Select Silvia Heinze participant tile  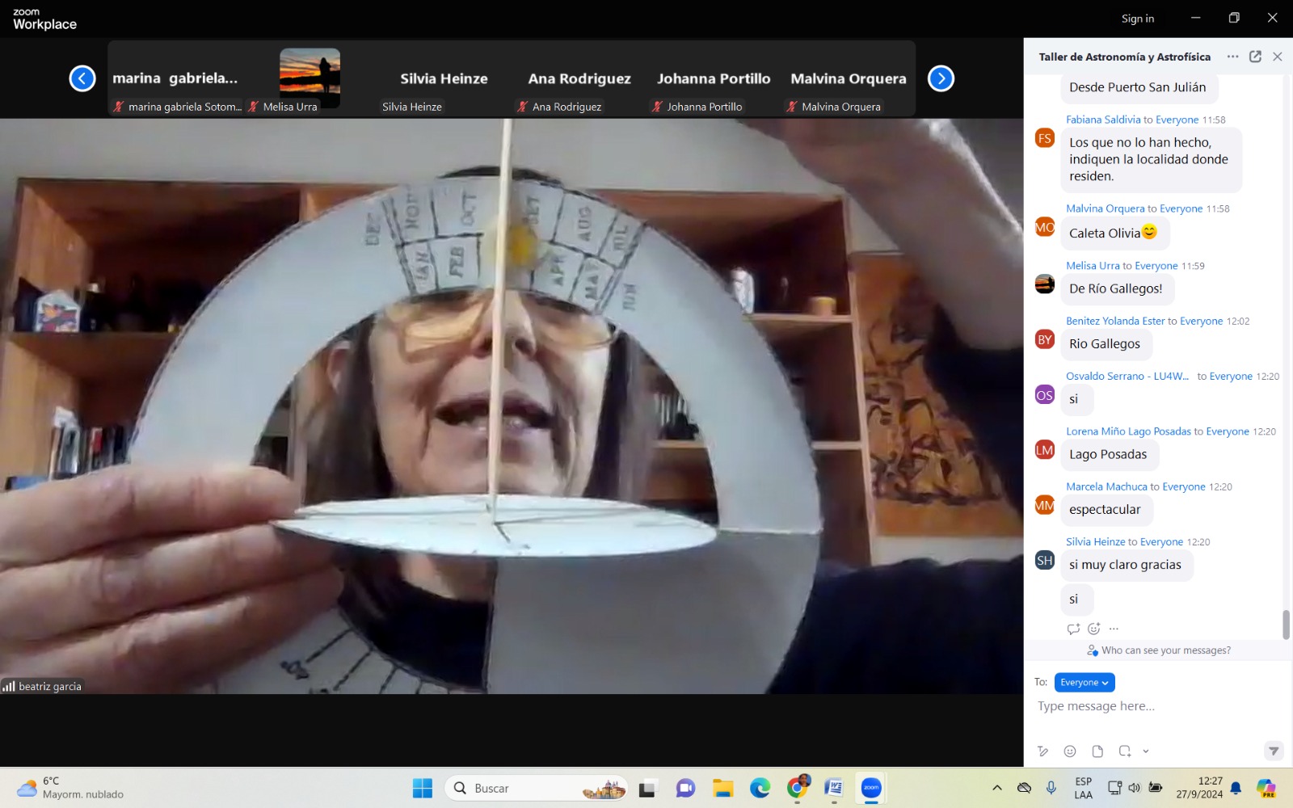(444, 79)
